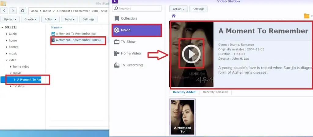Select the Movie library
Image resolution: width=313 pixels, height=137 pixels.
[137, 30]
